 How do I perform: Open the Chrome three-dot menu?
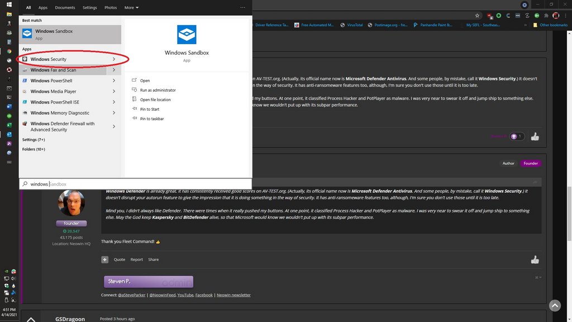566,16
